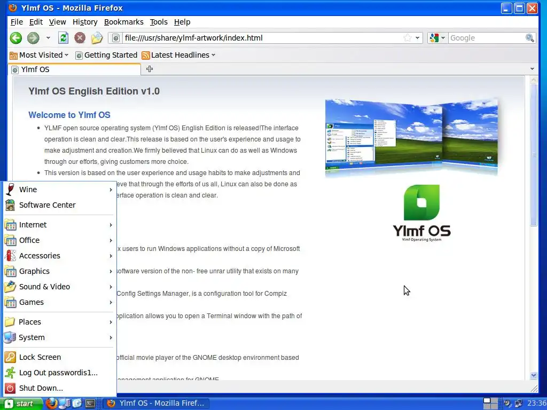Expand the Accessories category

click(60, 256)
